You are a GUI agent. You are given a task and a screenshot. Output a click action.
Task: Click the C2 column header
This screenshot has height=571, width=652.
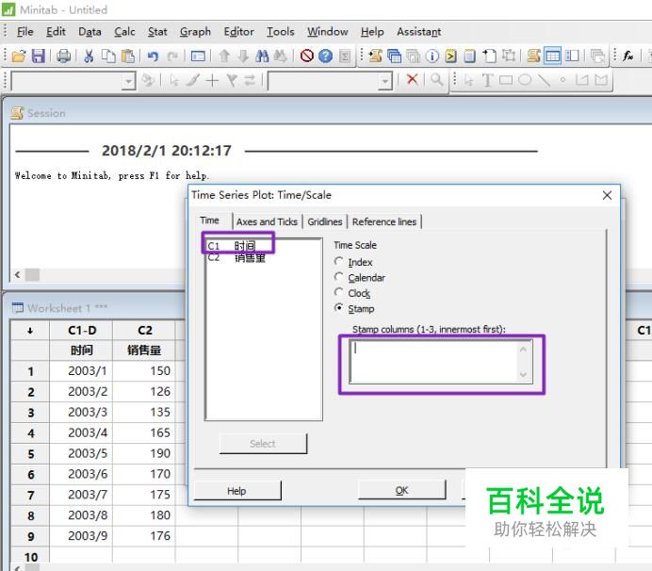click(x=144, y=331)
